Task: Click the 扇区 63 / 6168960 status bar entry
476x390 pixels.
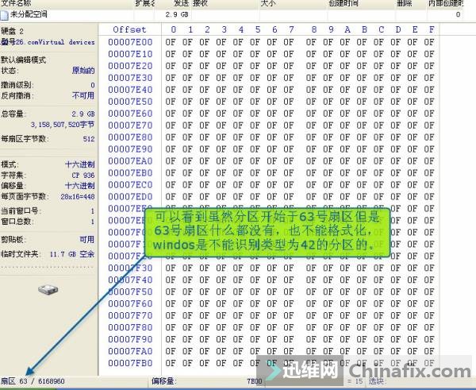Action: click(33, 381)
